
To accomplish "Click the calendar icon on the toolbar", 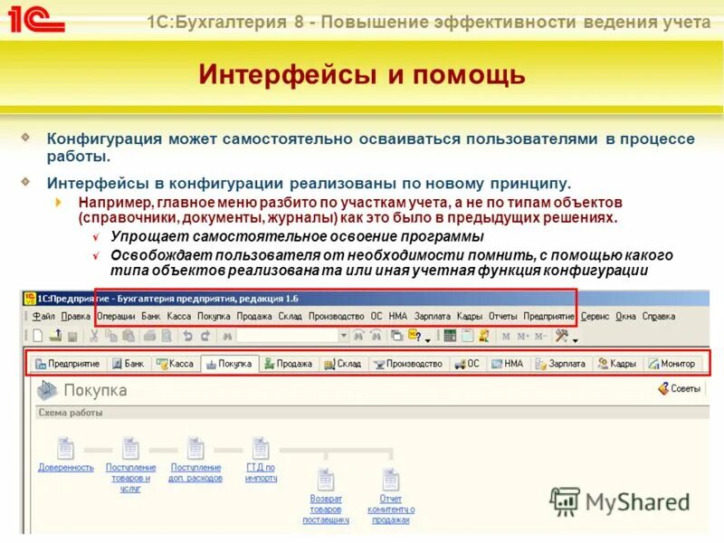I will pyautogui.click(x=465, y=336).
